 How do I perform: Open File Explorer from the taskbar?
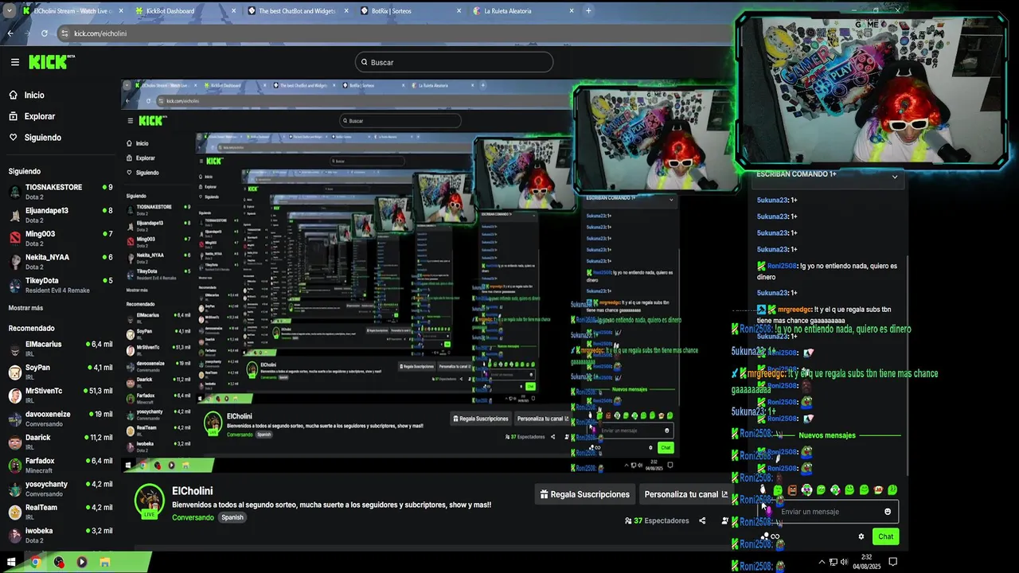point(104,562)
